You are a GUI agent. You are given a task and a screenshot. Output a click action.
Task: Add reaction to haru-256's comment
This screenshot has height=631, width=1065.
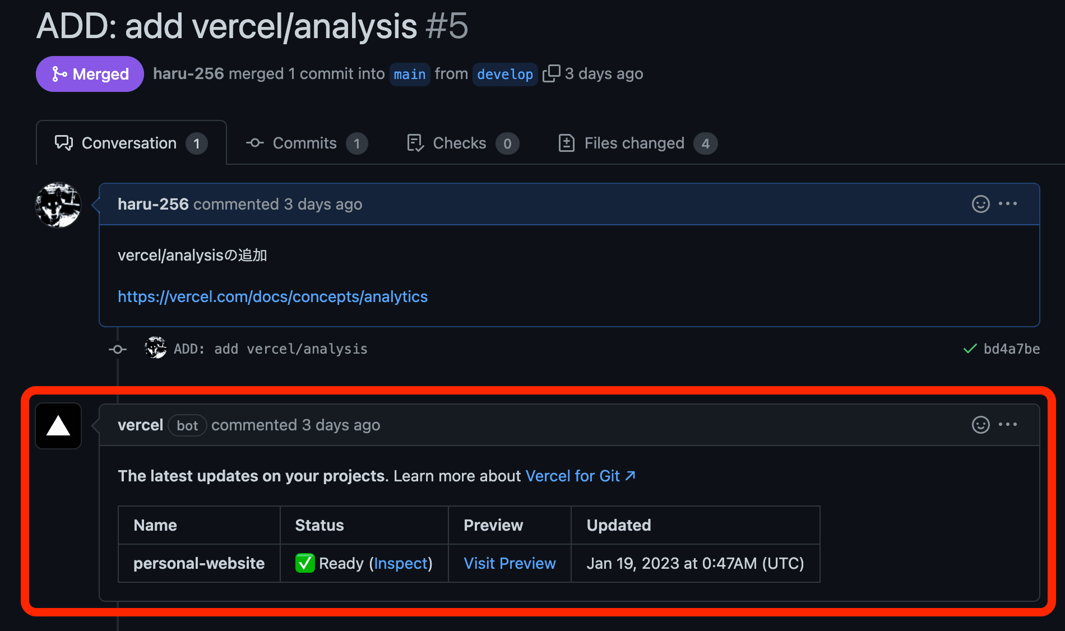point(980,204)
